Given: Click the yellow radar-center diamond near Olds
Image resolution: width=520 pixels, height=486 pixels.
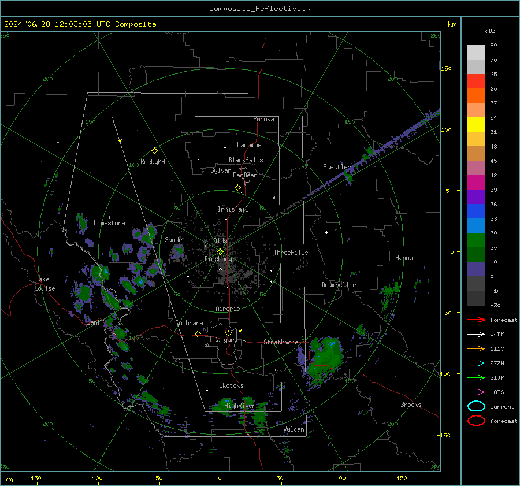Looking at the screenshot, I should point(220,252).
